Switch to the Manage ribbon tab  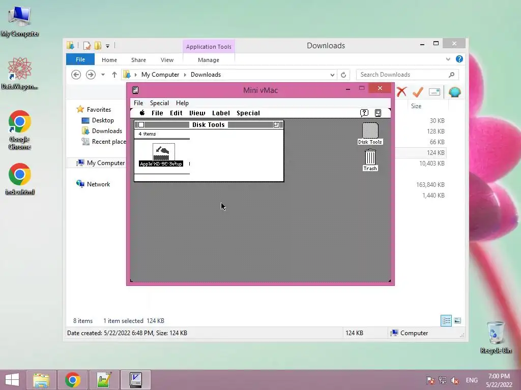pos(208,60)
